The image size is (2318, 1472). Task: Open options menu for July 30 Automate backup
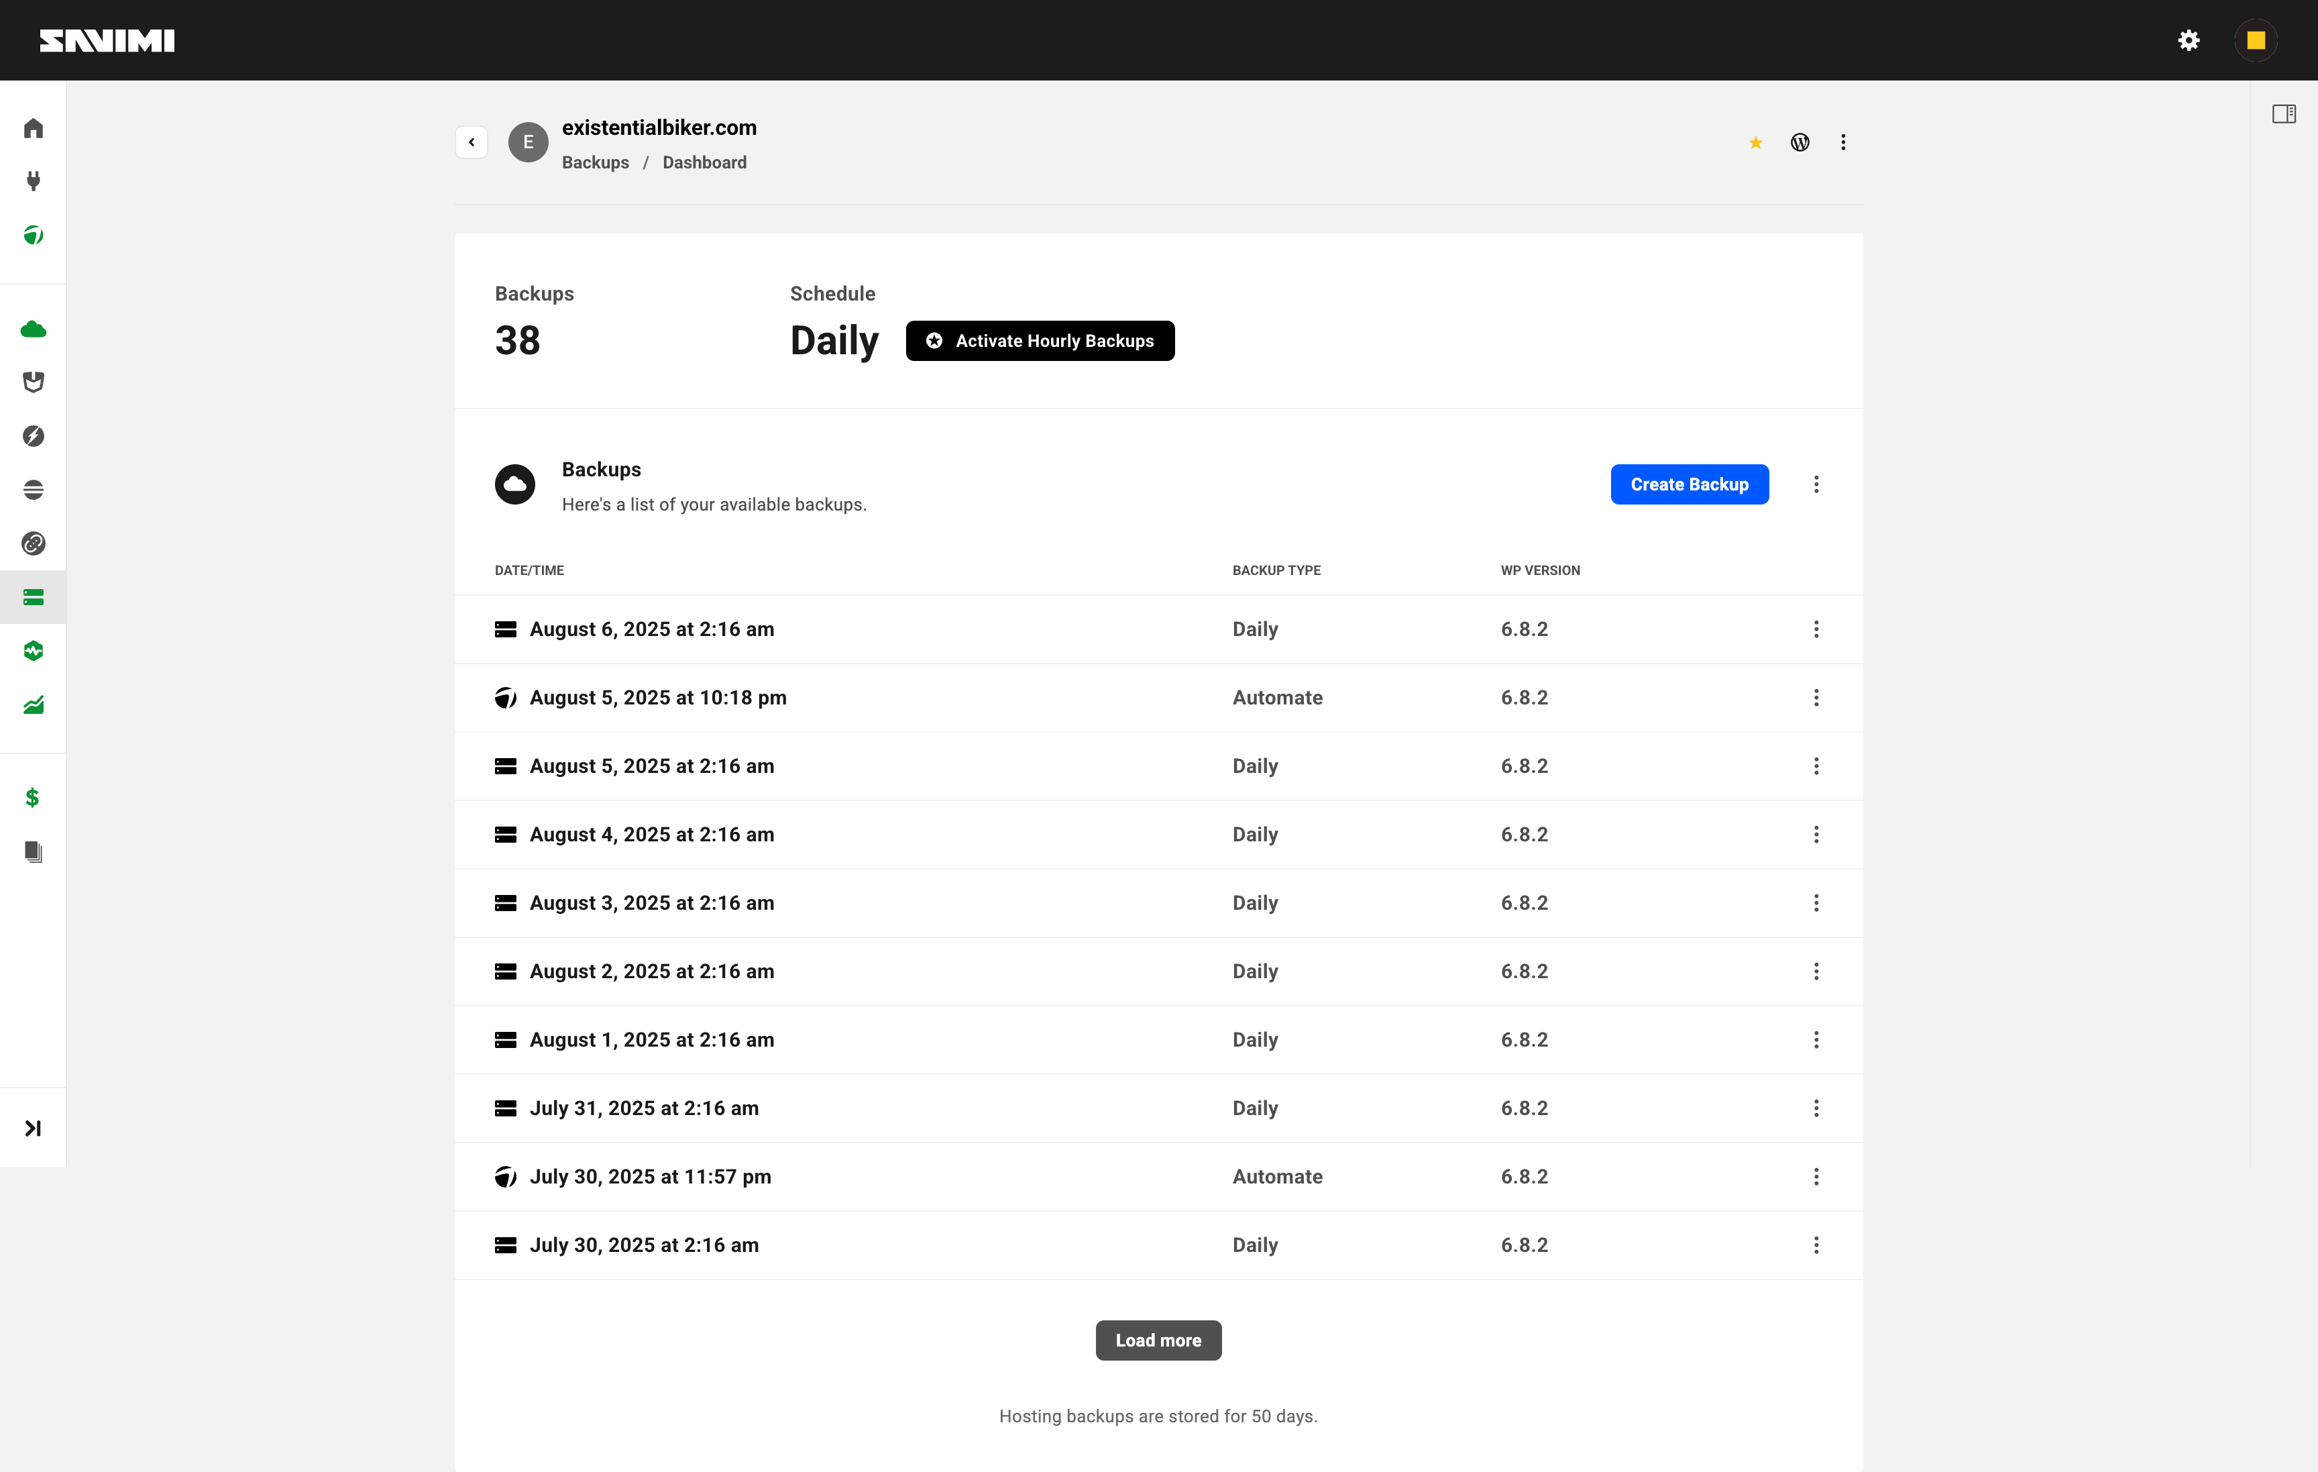(1816, 1176)
